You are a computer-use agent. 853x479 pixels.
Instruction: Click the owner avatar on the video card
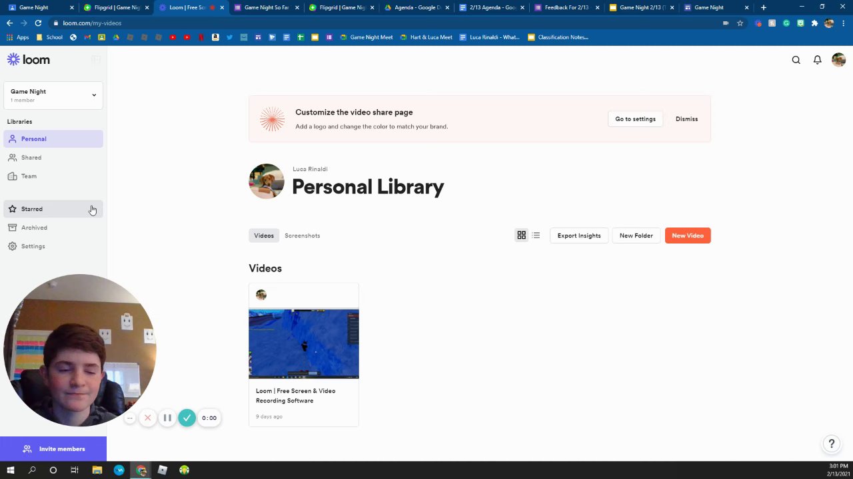click(261, 295)
